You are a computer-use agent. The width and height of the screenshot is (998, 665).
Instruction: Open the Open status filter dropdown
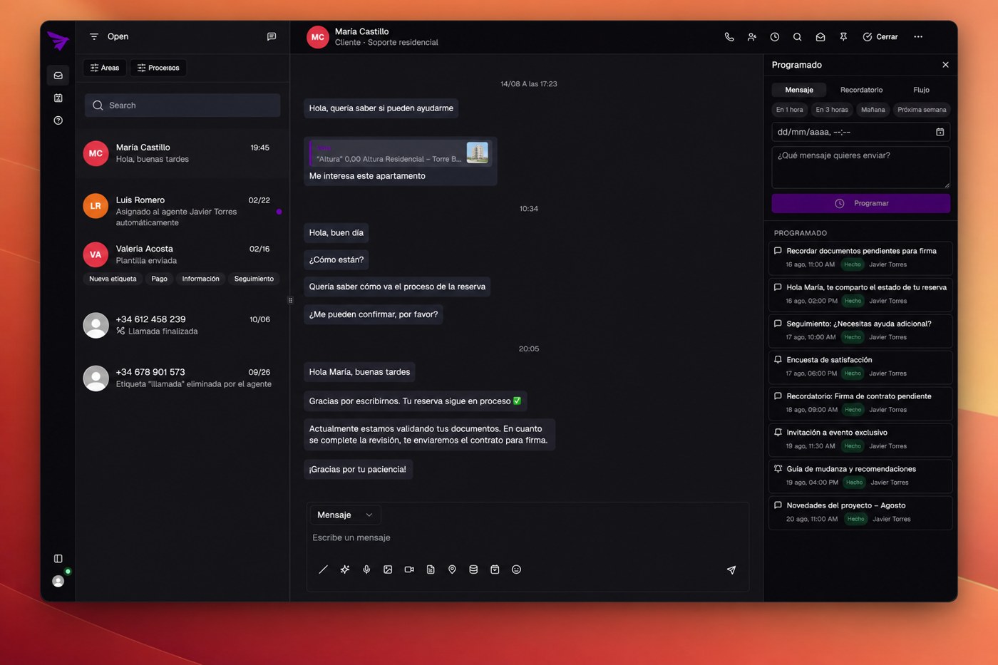tap(109, 36)
